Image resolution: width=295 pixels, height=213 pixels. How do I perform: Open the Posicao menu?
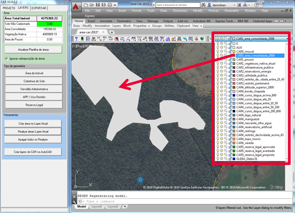214,11
